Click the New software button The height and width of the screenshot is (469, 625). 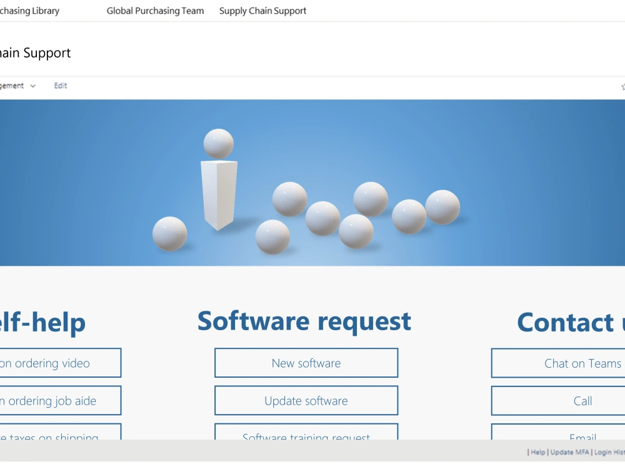tap(306, 363)
